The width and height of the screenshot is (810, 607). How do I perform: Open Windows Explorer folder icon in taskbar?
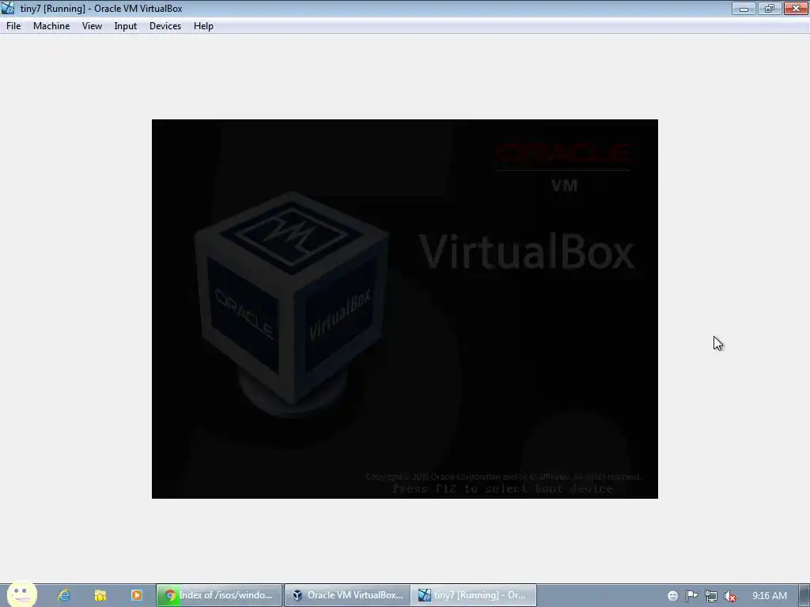[x=100, y=595]
